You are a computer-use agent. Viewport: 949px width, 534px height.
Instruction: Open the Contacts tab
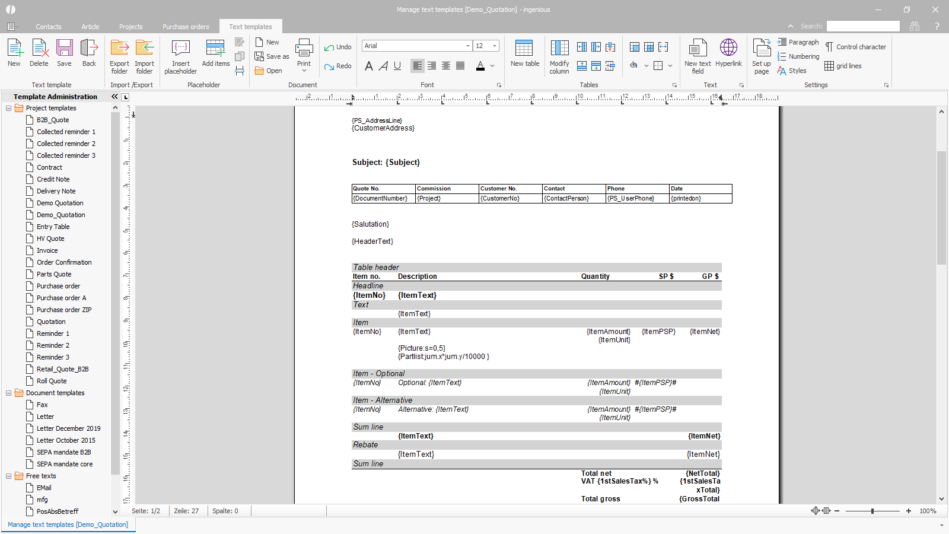pos(48,27)
